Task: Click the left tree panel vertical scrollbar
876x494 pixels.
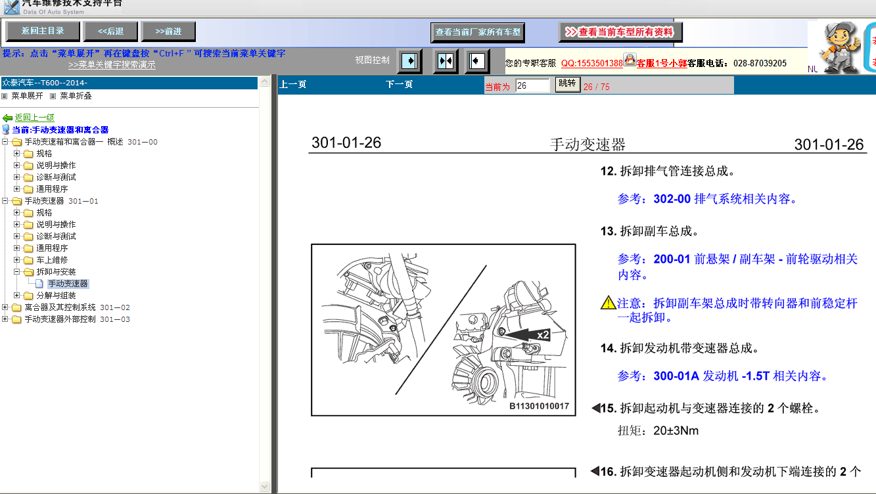Action: click(265, 284)
